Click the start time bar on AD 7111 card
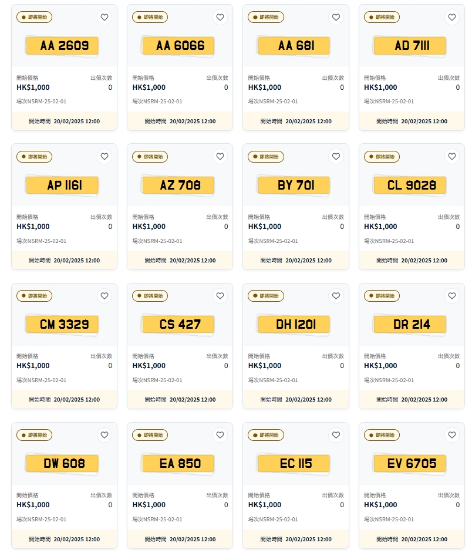 click(412, 122)
